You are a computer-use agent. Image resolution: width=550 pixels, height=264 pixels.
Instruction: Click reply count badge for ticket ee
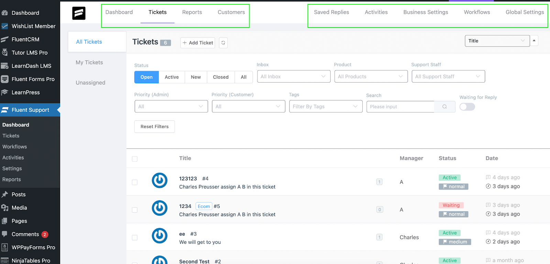[379, 237]
